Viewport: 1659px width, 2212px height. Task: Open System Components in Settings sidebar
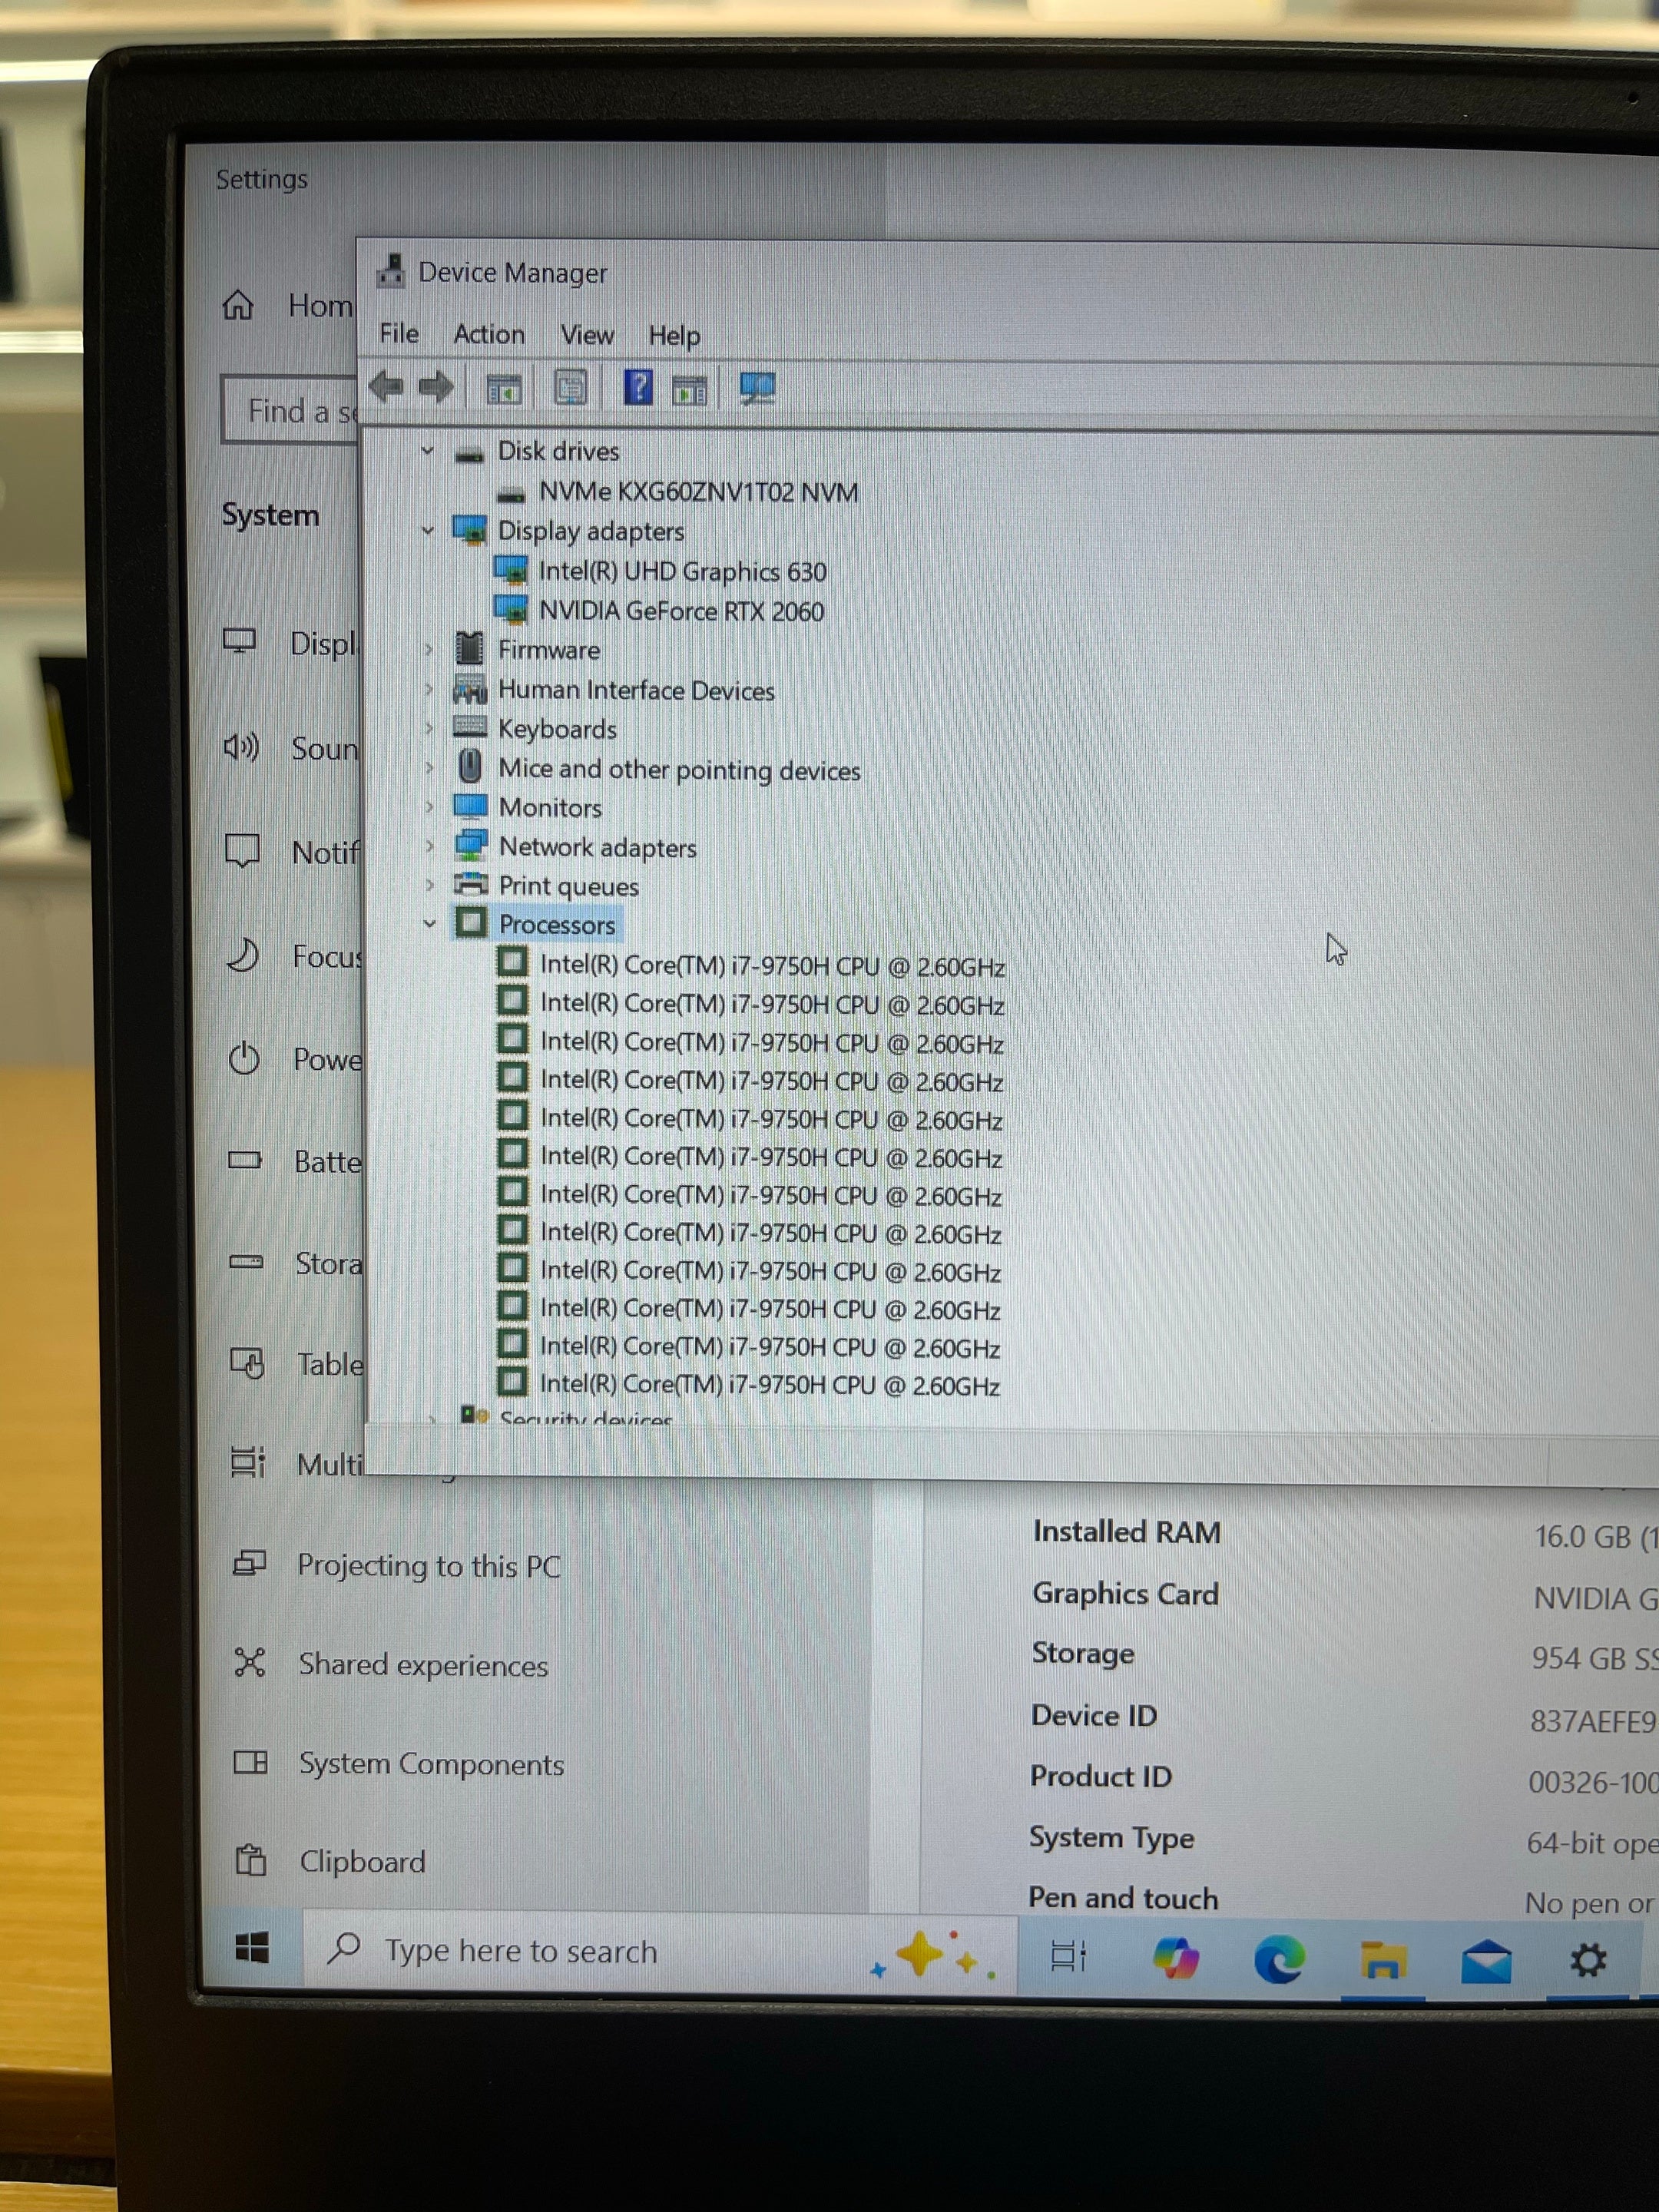pyautogui.click(x=399, y=1763)
